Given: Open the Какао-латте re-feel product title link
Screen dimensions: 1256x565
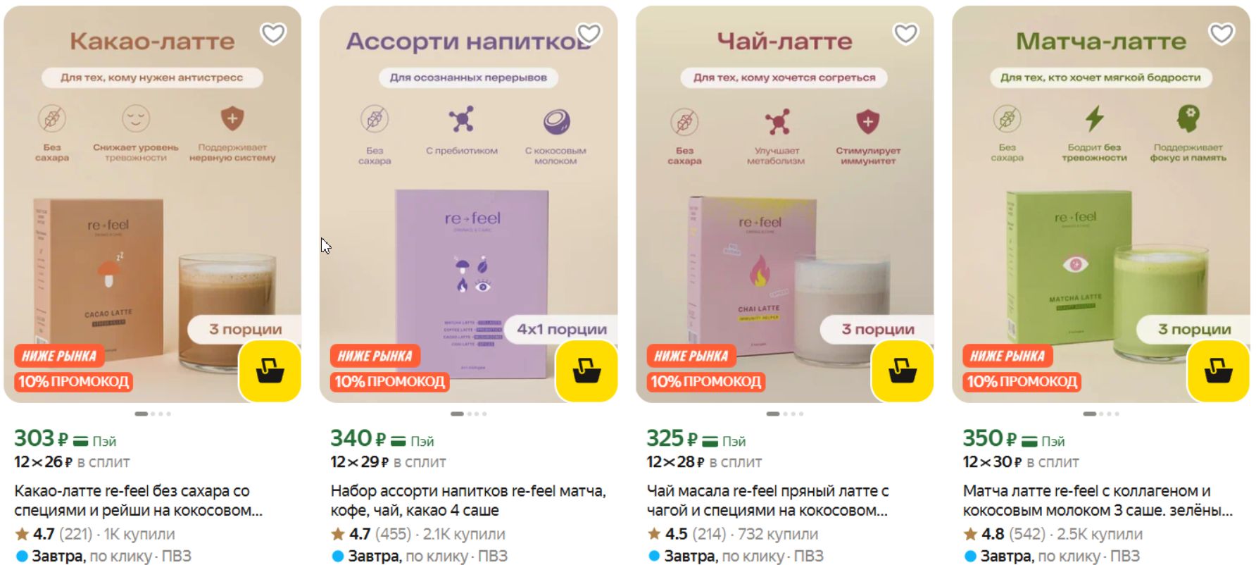Looking at the screenshot, I should [x=139, y=500].
